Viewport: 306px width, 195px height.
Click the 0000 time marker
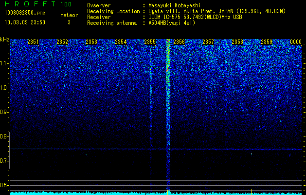[x=296, y=42]
